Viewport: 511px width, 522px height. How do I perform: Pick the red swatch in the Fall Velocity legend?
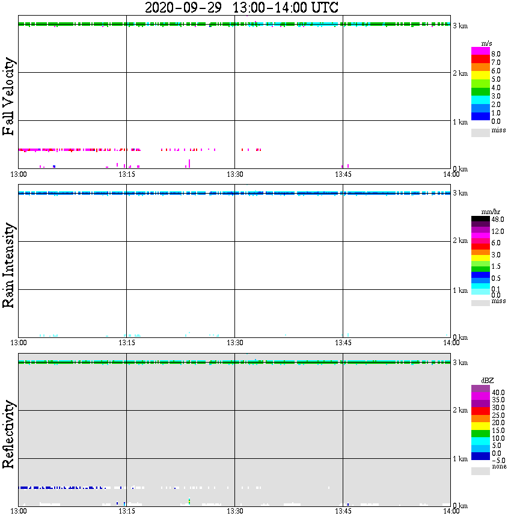pos(480,59)
